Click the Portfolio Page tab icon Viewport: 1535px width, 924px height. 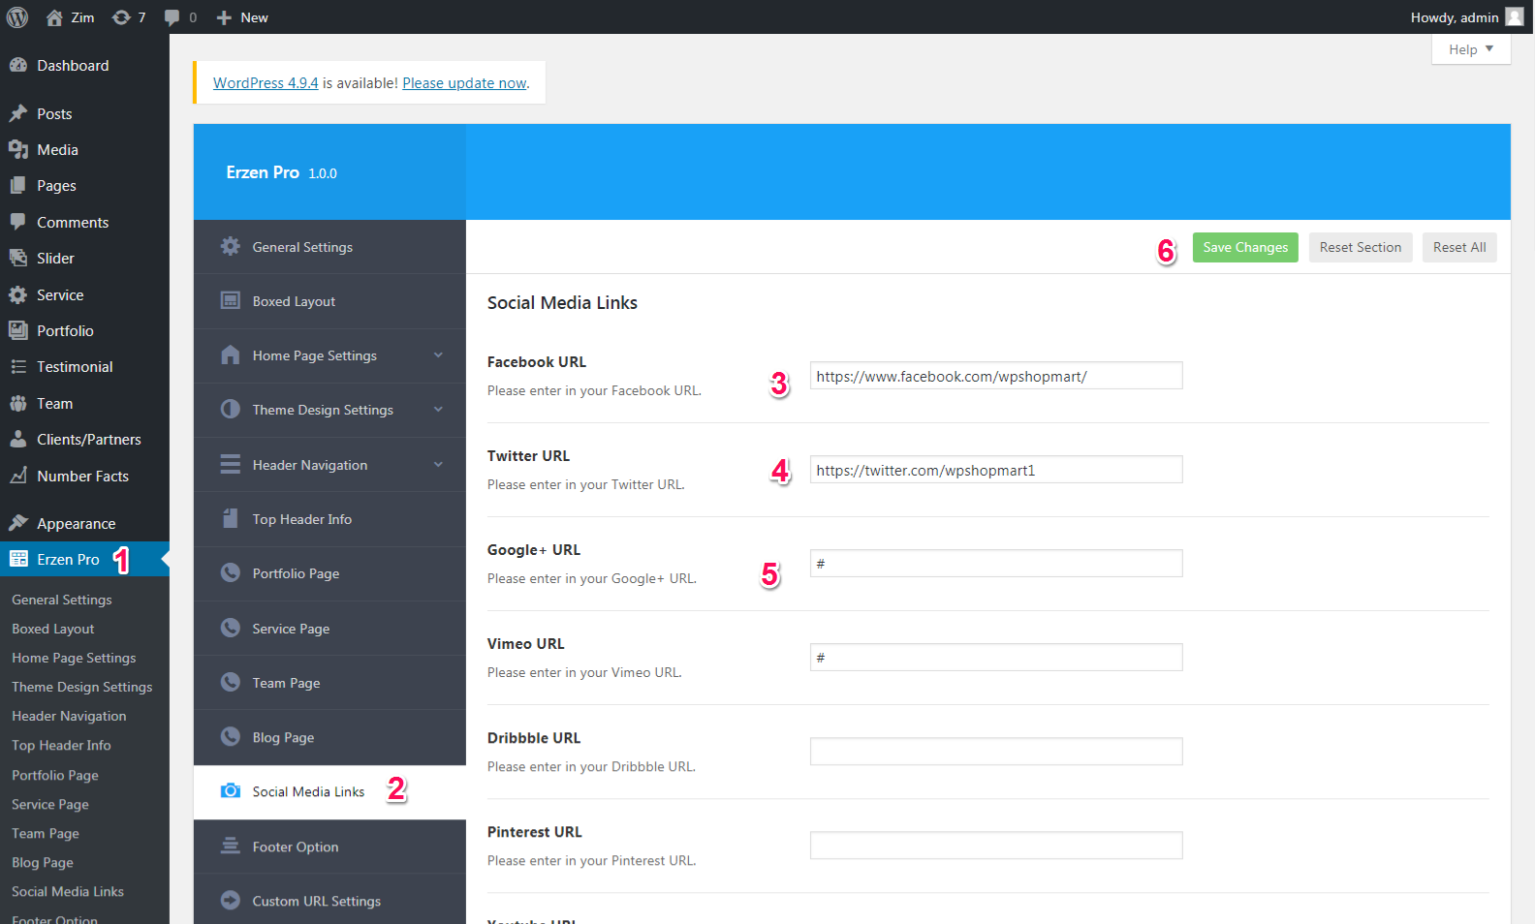coord(230,572)
